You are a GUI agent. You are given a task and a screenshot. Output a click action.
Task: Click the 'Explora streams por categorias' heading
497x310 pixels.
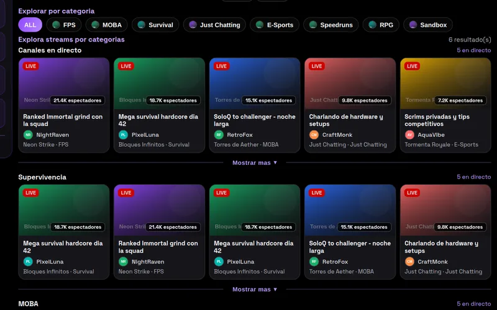71,40
